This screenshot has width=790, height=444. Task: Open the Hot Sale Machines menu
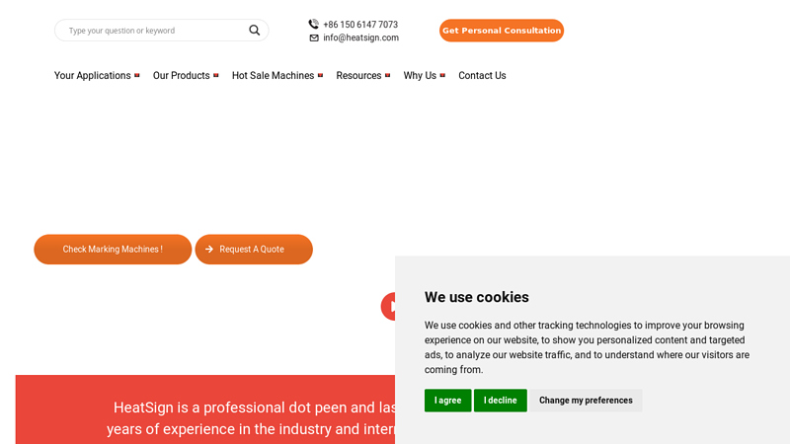point(274,76)
